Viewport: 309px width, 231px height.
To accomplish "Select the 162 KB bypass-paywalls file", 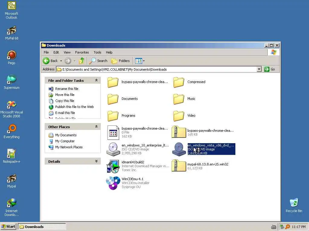I will [x=138, y=133].
